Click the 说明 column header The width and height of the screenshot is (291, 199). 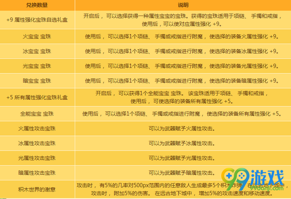(x=183, y=5)
